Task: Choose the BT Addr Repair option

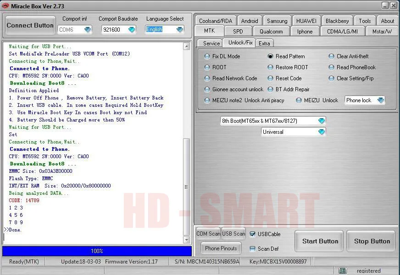Action: click(x=270, y=89)
